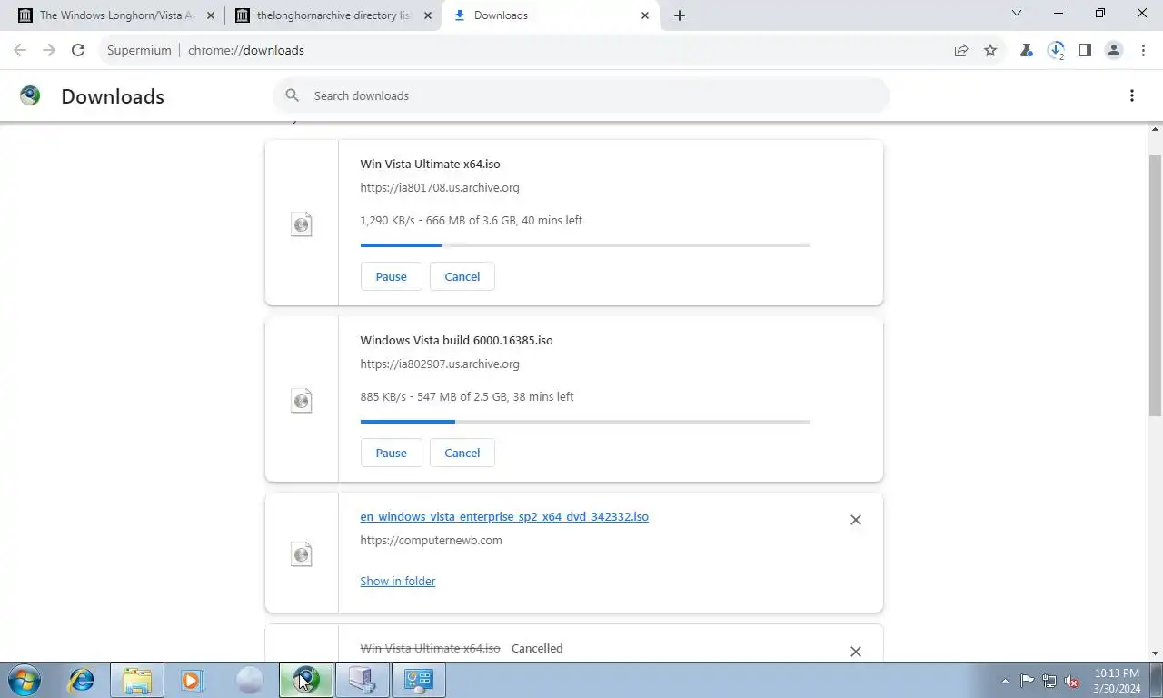Click progress bar of Windows Vista build 6000.16385.iso

585,422
